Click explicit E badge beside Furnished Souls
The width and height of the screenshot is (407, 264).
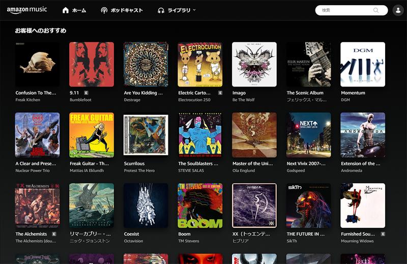click(x=383, y=234)
